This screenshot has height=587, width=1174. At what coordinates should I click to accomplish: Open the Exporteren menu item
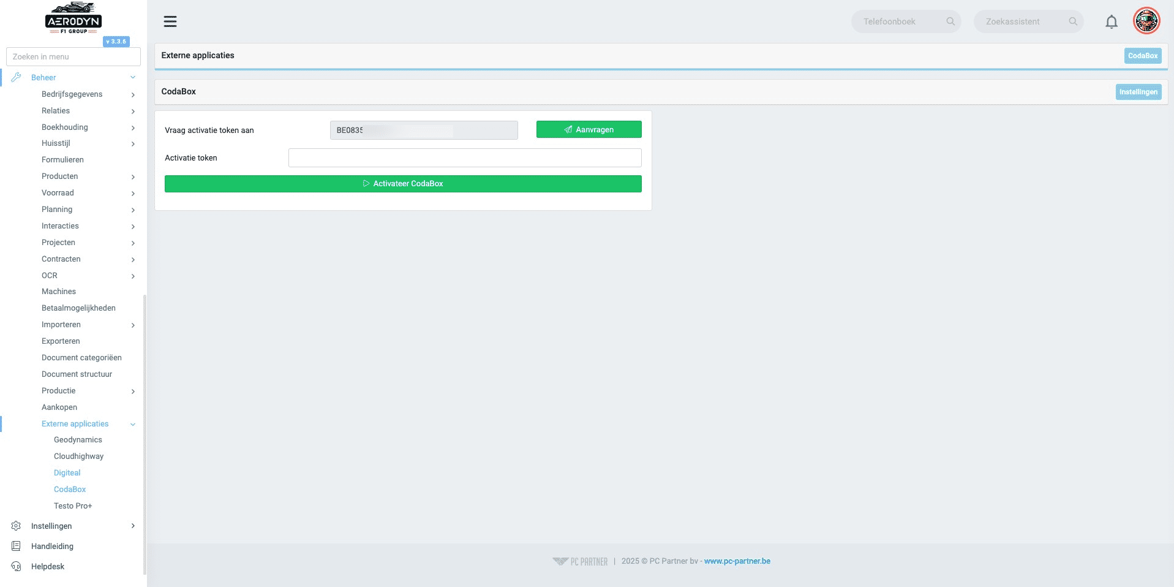pos(61,341)
